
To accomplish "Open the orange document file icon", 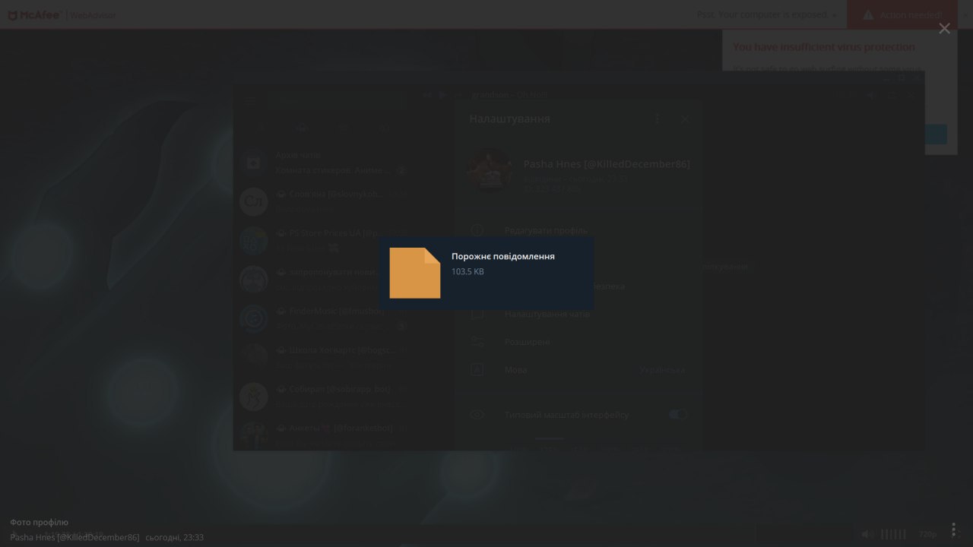I will click(415, 273).
